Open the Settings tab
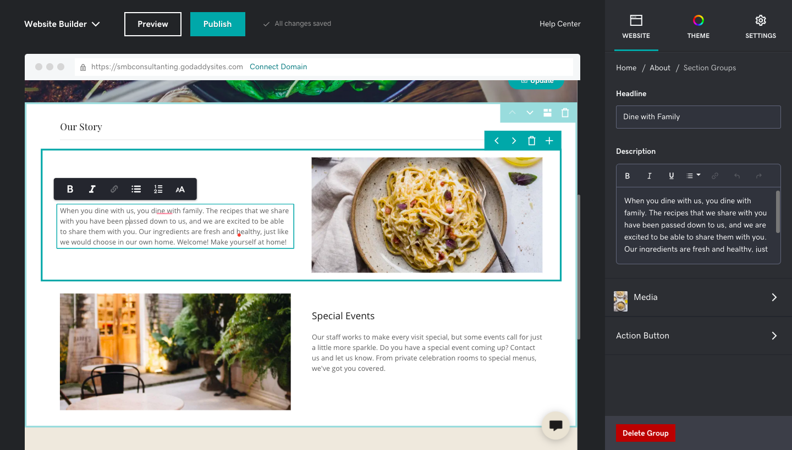The height and width of the screenshot is (450, 792). (x=761, y=26)
